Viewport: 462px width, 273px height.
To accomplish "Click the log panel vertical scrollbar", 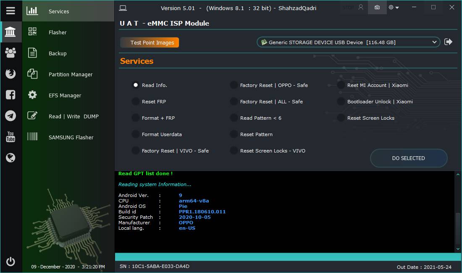I will (458, 229).
